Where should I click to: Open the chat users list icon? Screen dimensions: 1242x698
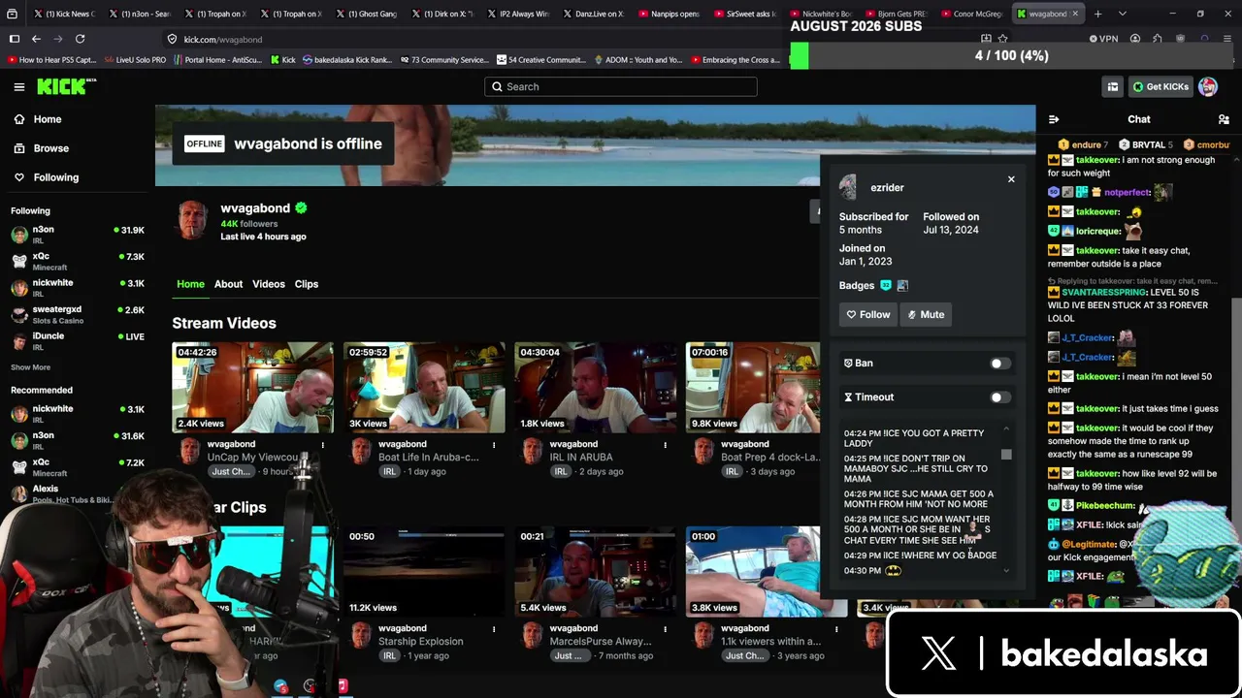1224,119
